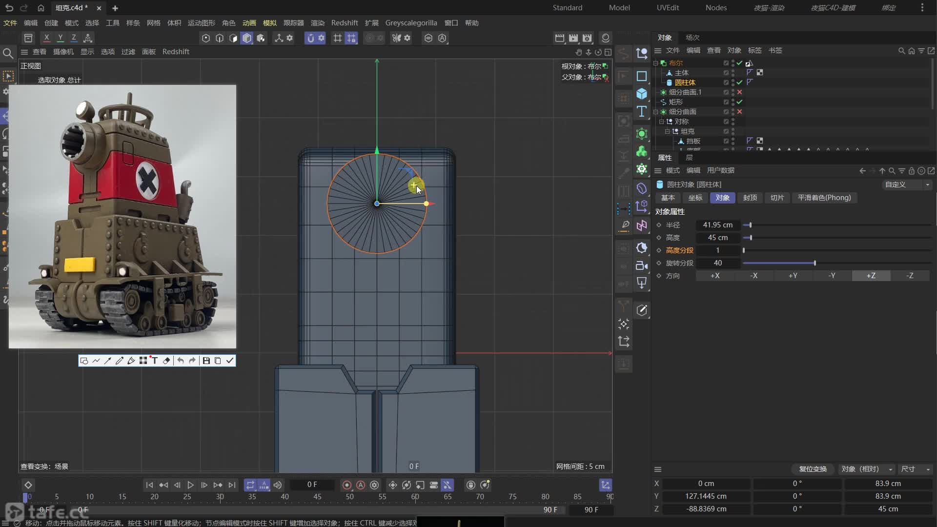This screenshot has height=527, width=937.
Task: Select the Cube primitive icon
Action: click(x=642, y=94)
